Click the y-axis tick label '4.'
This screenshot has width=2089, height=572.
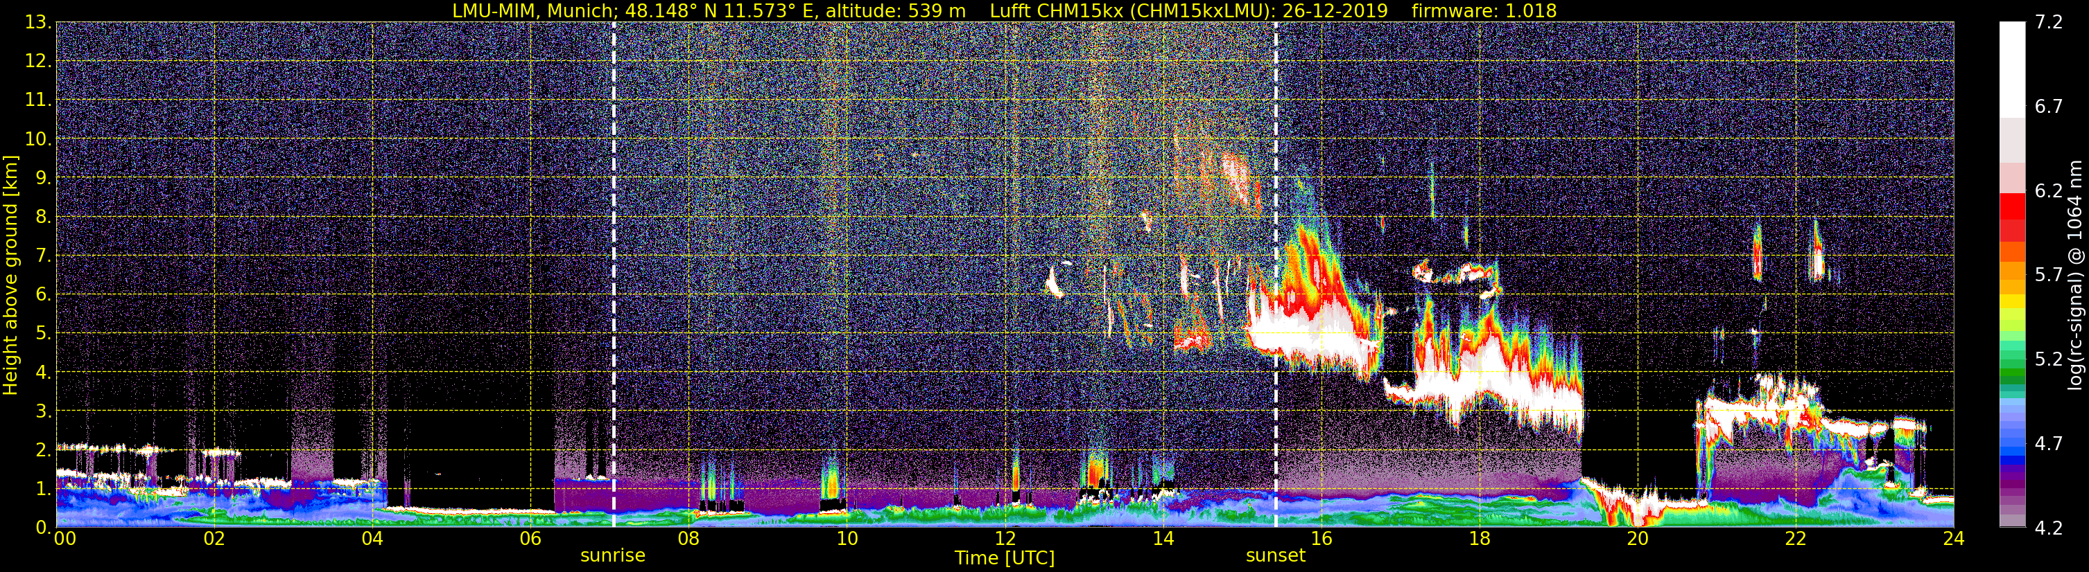pos(43,373)
